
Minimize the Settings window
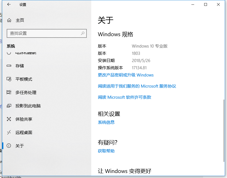point(193,4)
